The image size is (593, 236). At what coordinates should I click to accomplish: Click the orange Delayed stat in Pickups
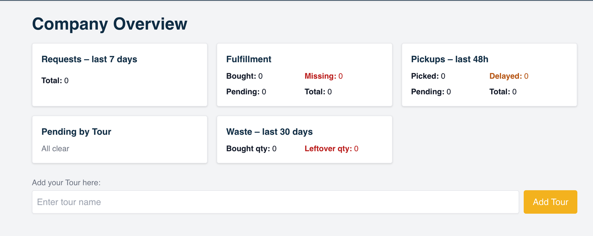[x=509, y=76]
